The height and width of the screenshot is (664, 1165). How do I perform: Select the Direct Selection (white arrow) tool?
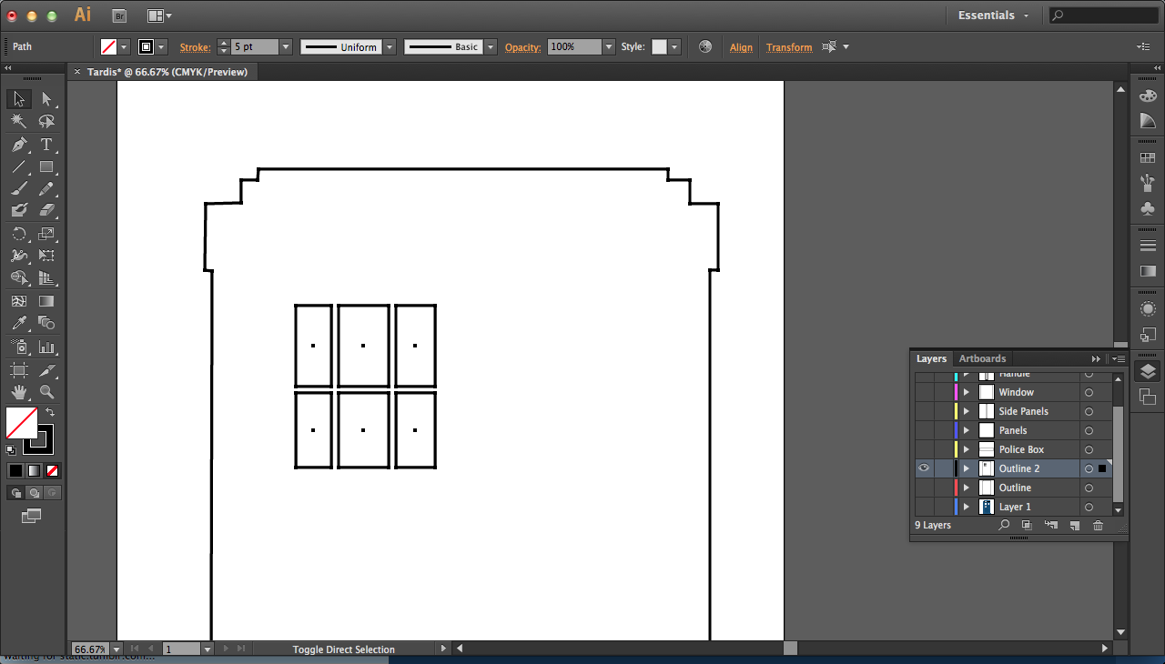(46, 99)
